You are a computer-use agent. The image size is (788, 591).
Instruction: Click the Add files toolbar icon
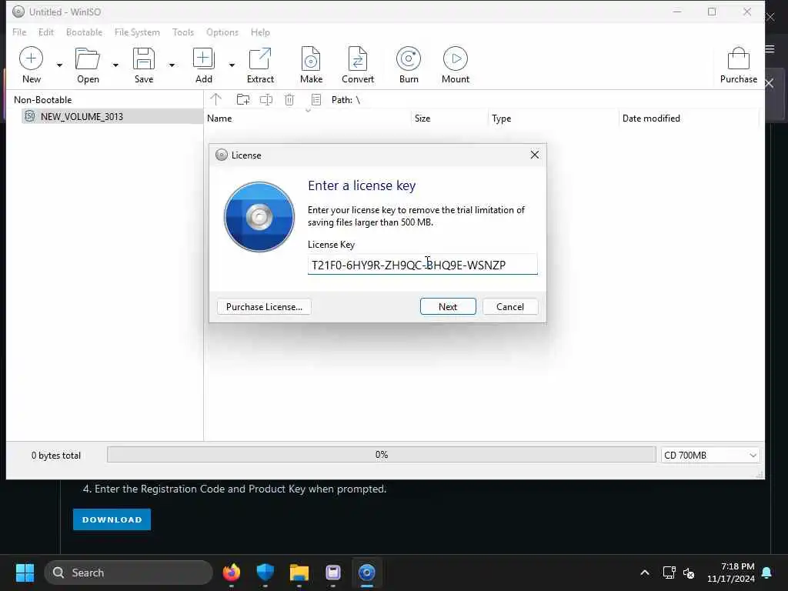pos(203,58)
